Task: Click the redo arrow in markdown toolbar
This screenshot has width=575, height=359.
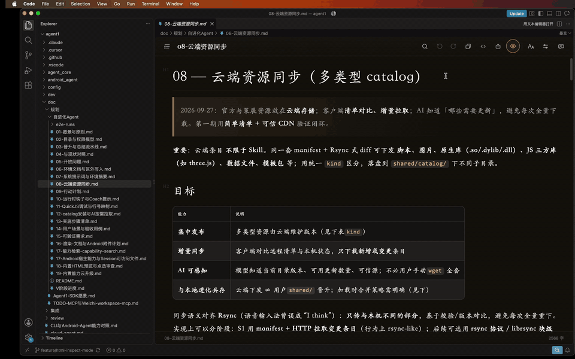Action: [x=453, y=47]
